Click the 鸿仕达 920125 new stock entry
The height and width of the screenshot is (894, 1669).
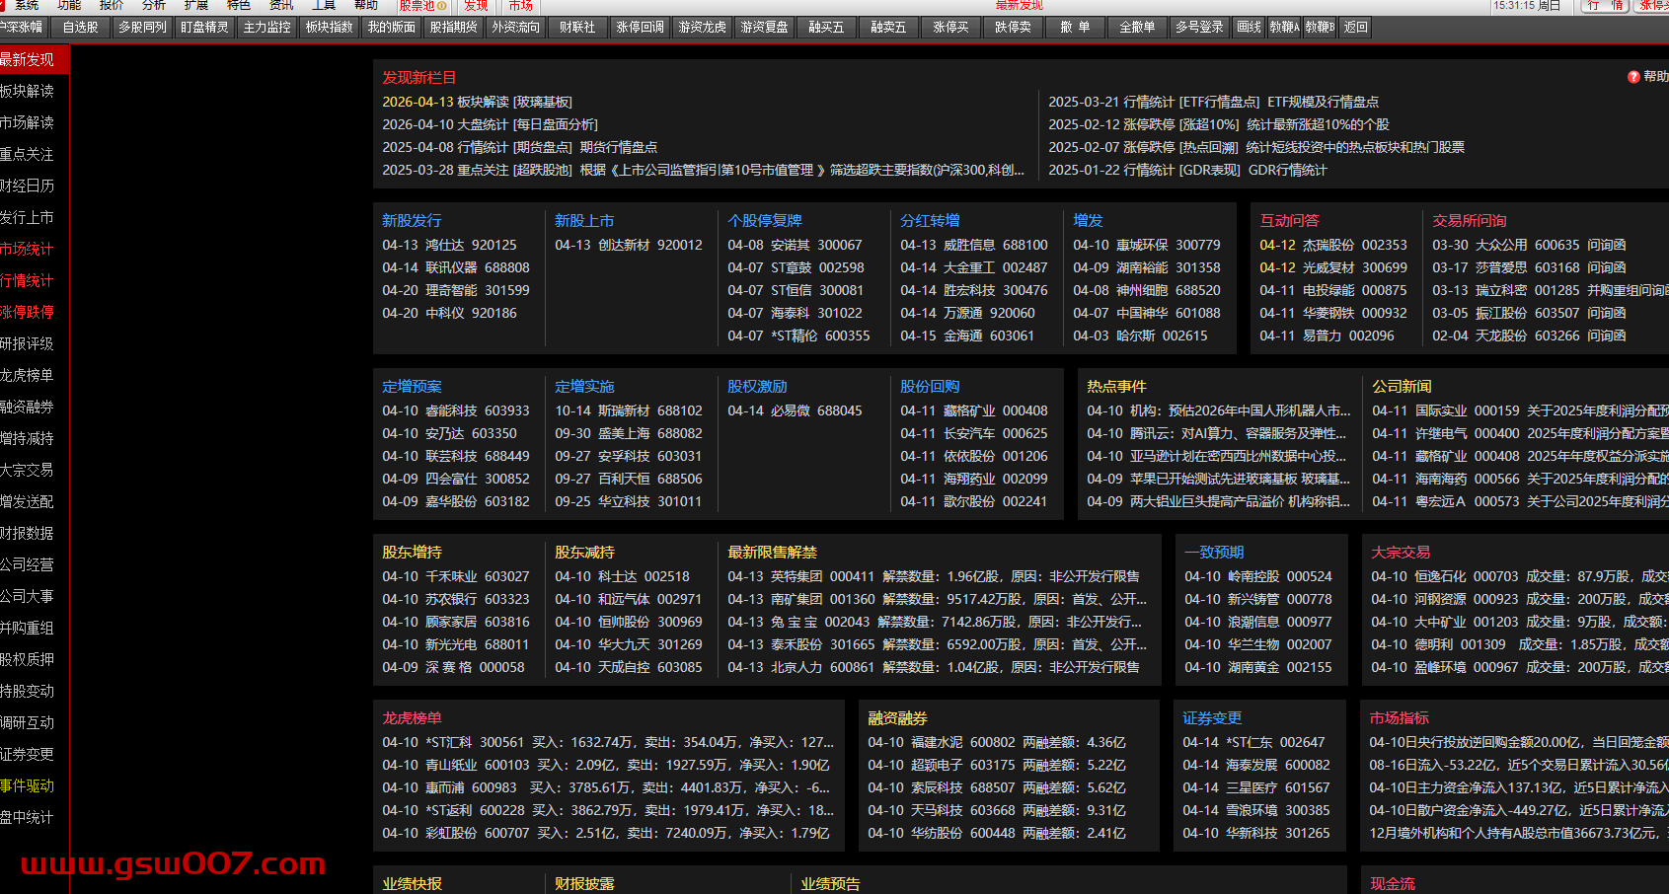449,245
